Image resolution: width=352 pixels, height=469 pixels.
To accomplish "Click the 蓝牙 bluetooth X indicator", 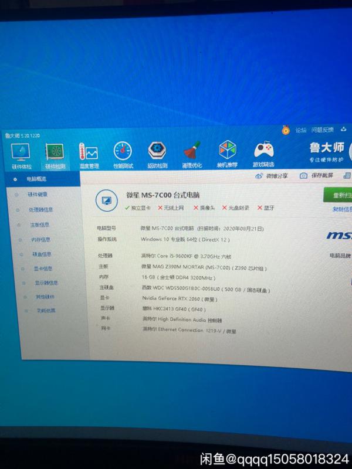I will point(266,208).
